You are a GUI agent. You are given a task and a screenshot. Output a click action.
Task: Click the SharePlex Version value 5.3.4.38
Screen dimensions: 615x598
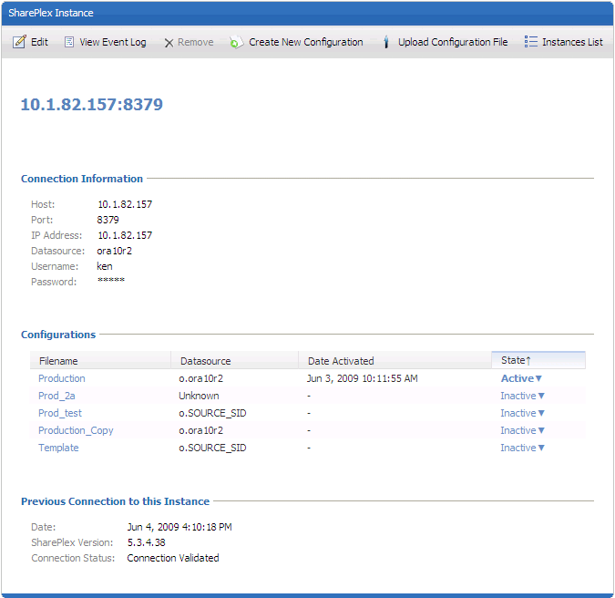[x=147, y=542]
